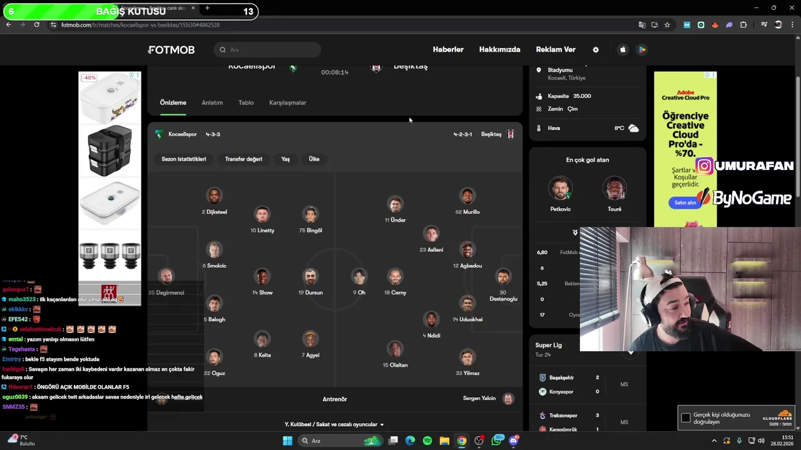Select the Yaş filter
801x450 pixels.
[x=285, y=159]
